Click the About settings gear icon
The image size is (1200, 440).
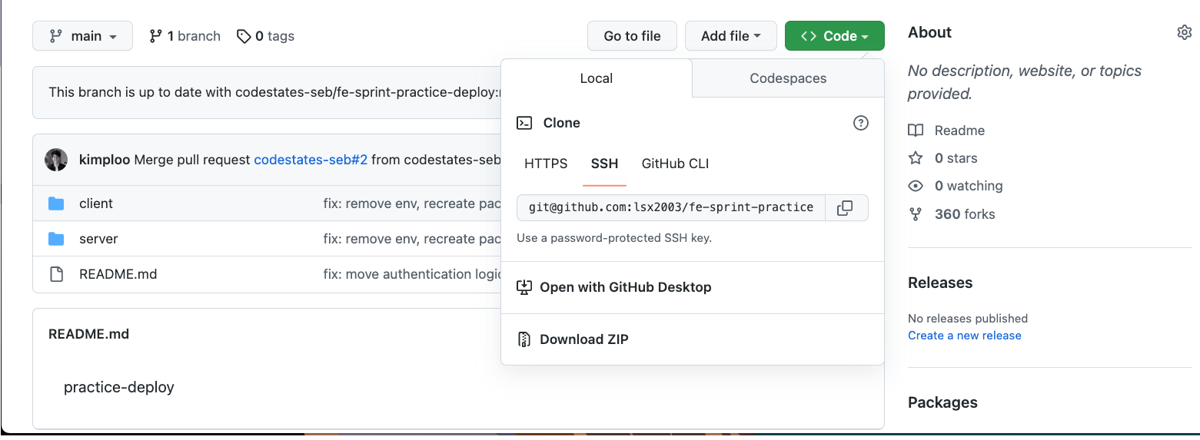click(1184, 32)
